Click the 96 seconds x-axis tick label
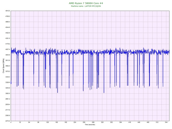172x129 pixels. click(x=38, y=122)
